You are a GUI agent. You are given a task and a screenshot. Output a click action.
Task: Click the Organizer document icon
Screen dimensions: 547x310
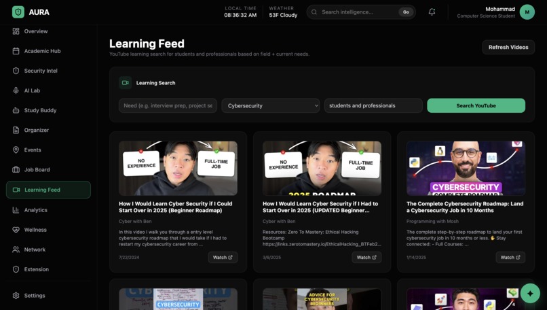[16, 130]
